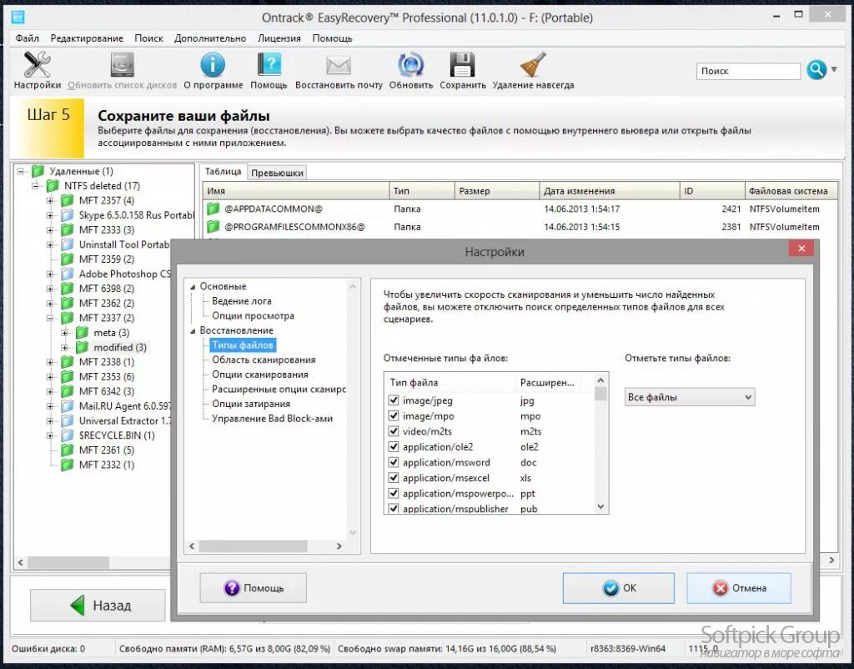Click the folder icon of Mail.RU Agent
Image resolution: width=854 pixels, height=669 pixels.
click(67, 406)
